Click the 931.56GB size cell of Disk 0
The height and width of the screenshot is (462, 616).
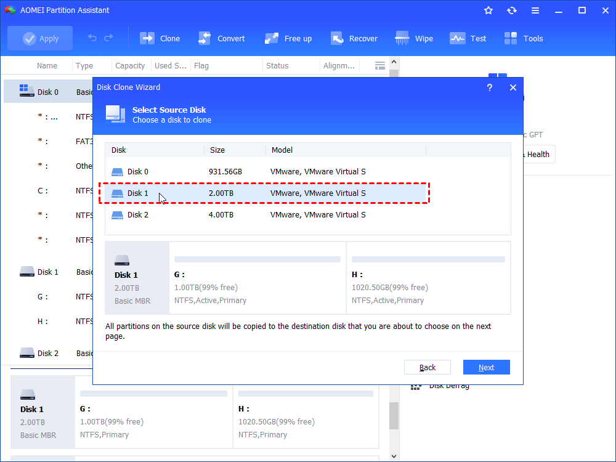[225, 172]
